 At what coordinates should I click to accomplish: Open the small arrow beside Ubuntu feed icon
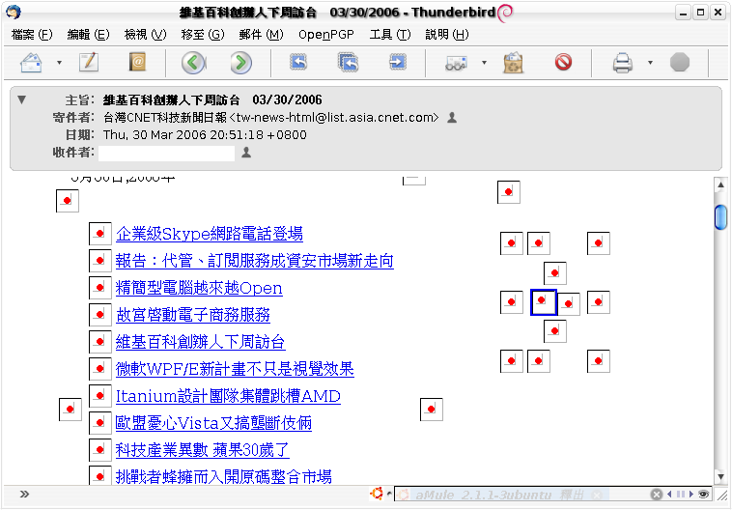tap(388, 494)
